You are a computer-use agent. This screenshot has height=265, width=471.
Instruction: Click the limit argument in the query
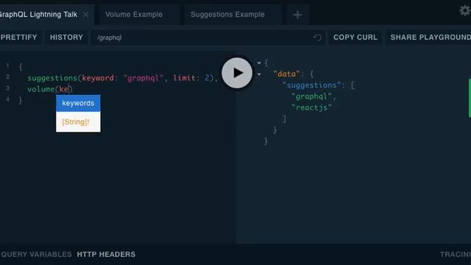pyautogui.click(x=184, y=78)
